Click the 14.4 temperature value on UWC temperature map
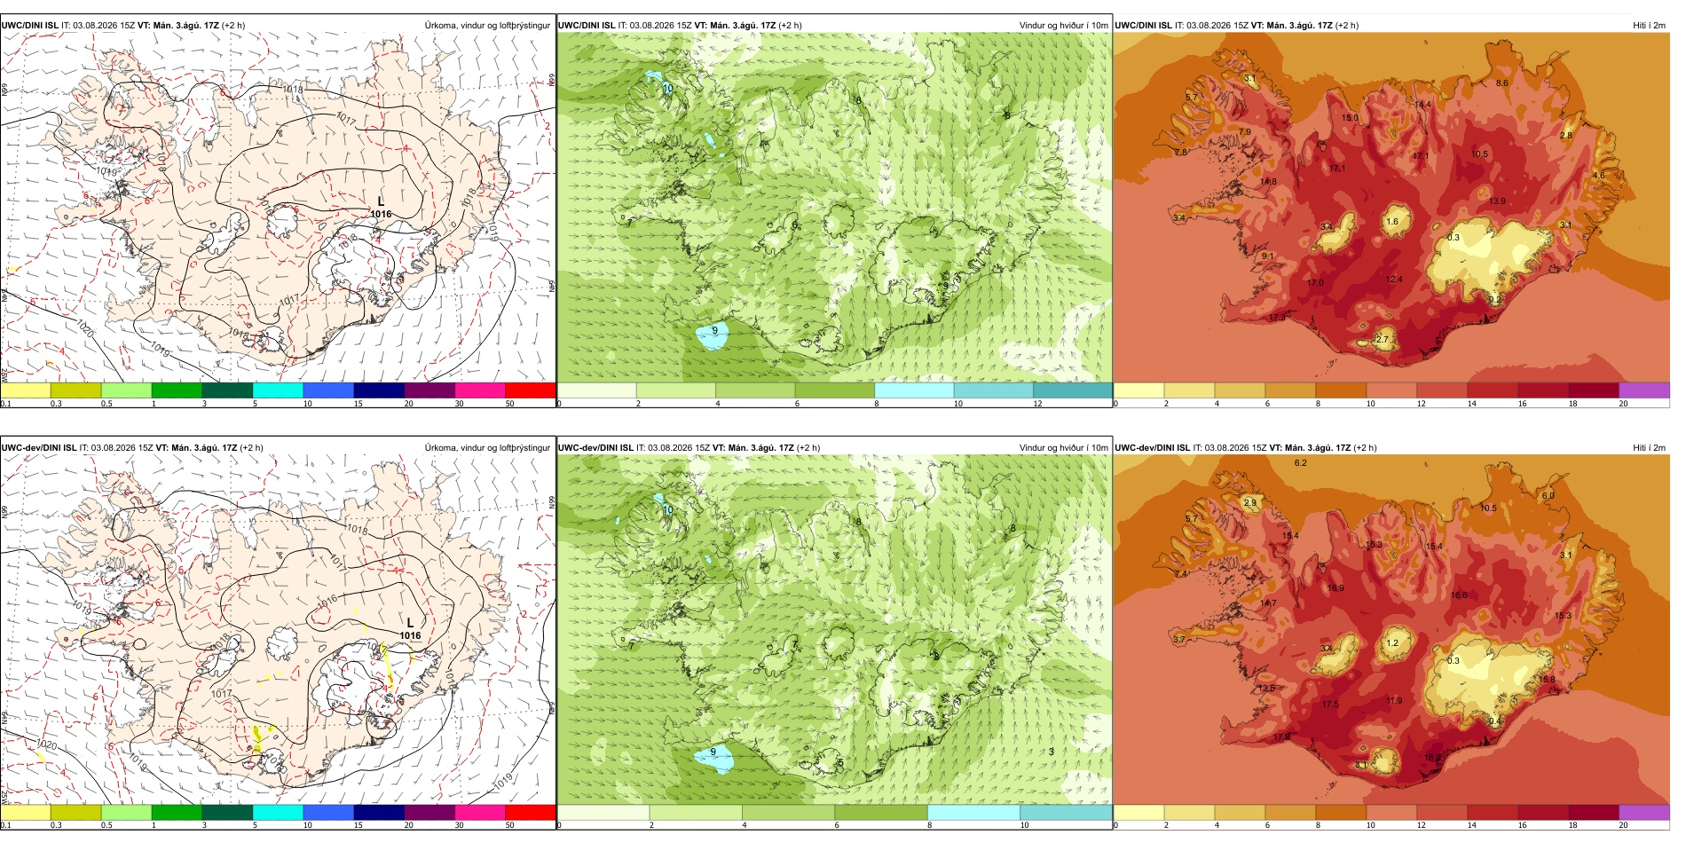The image size is (1686, 843). coord(1422,105)
